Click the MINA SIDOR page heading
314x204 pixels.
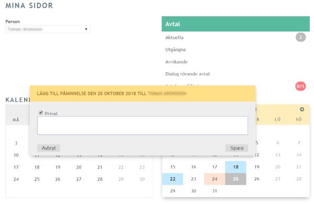click(x=29, y=6)
